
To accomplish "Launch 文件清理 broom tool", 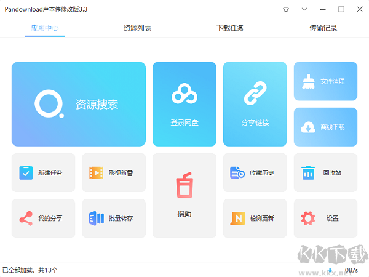I will point(325,81).
